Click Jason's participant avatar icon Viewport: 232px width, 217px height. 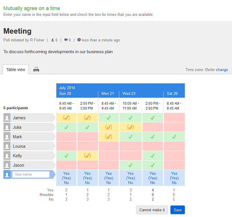click(x=7, y=165)
